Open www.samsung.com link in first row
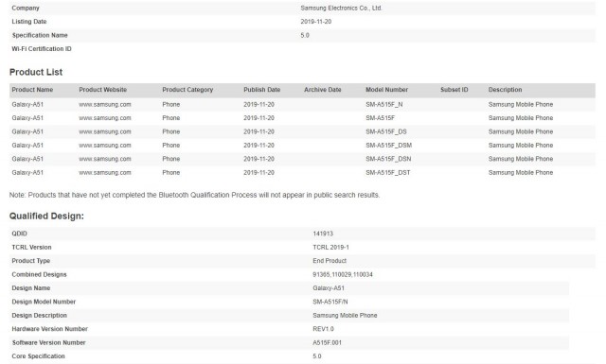 105,105
